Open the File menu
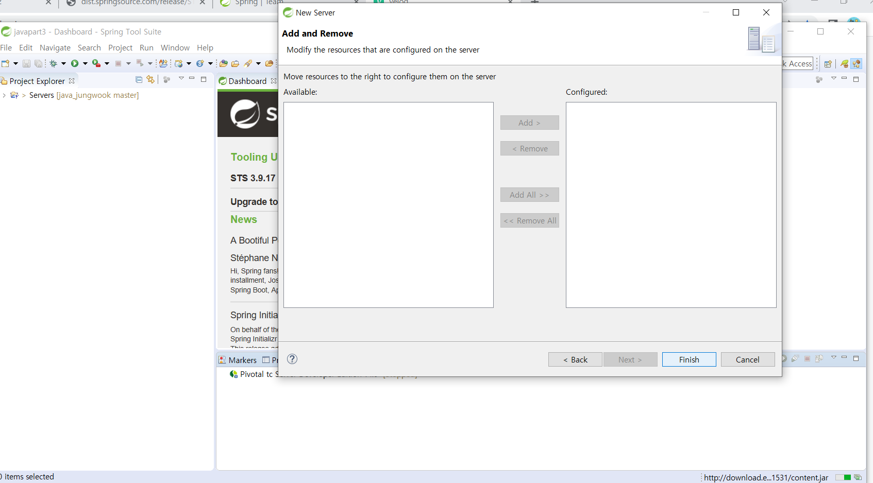 [6, 47]
